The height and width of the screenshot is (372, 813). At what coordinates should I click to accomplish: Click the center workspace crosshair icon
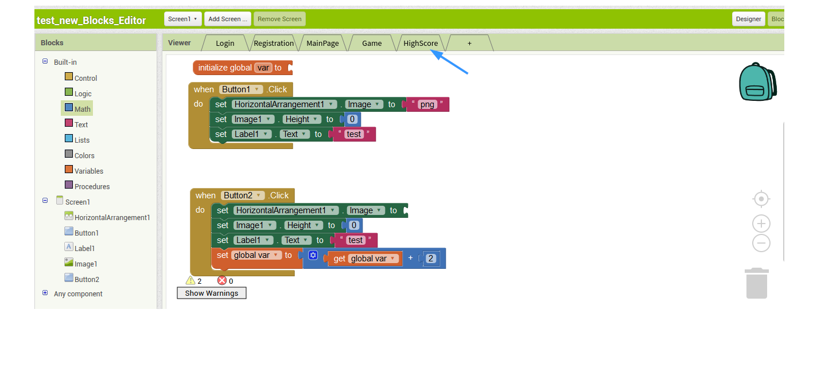point(761,199)
